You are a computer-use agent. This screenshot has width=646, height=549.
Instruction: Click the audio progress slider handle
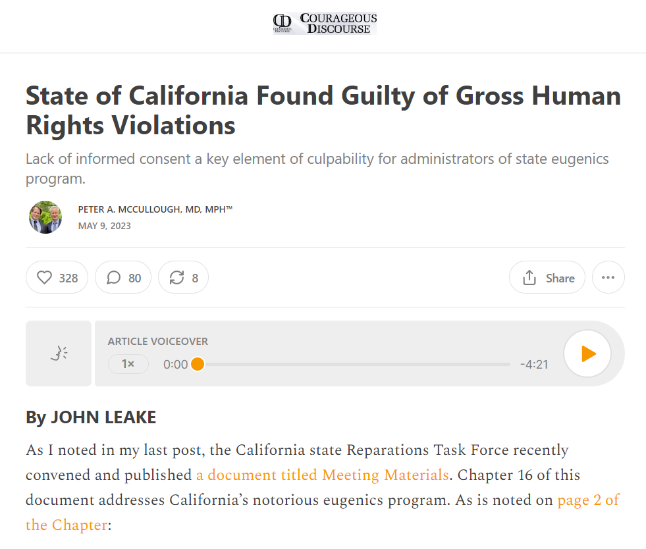[x=197, y=364]
